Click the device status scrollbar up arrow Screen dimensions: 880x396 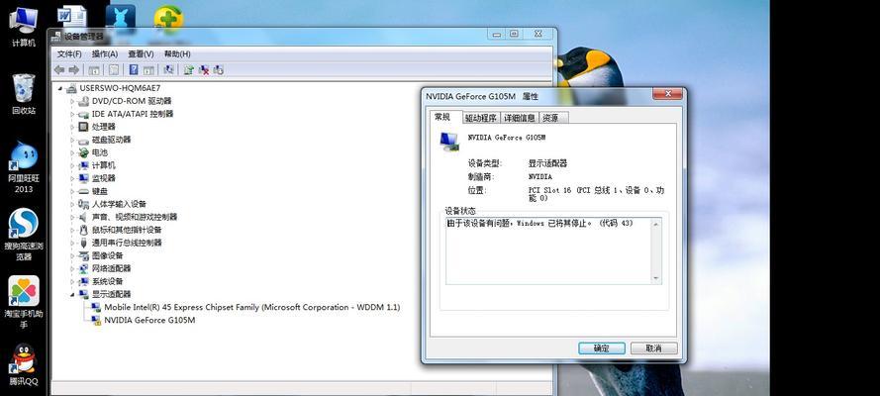(656, 223)
